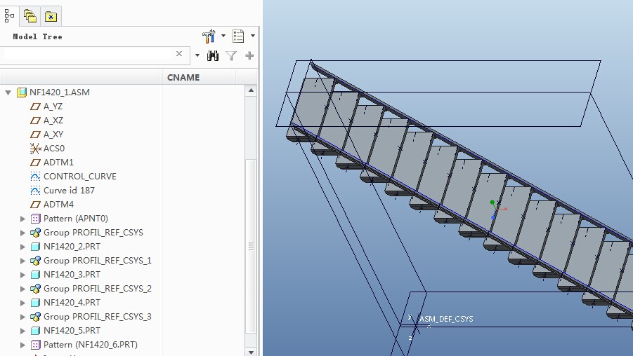Expand Pattern (APNT0) node
The image size is (633, 356).
click(23, 219)
